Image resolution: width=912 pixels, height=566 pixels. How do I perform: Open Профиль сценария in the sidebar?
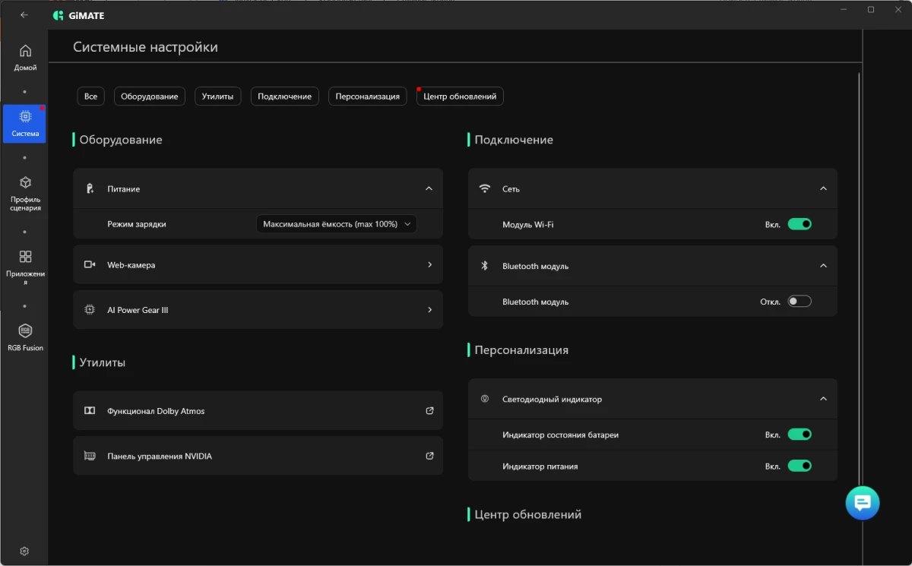(x=25, y=194)
